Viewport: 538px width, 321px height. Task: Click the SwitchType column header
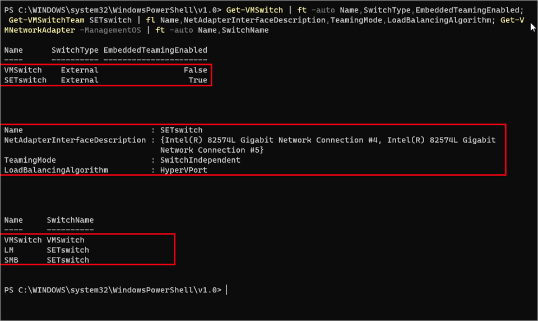(75, 50)
